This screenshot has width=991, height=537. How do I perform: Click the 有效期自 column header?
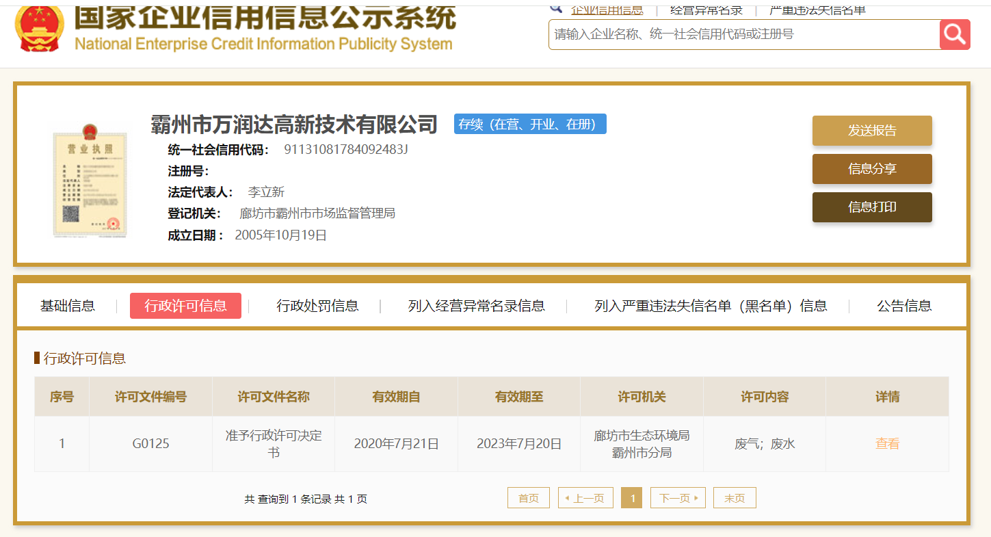pos(396,397)
